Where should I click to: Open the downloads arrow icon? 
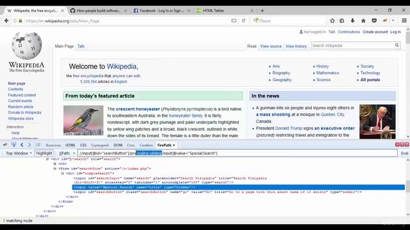(x=352, y=20)
